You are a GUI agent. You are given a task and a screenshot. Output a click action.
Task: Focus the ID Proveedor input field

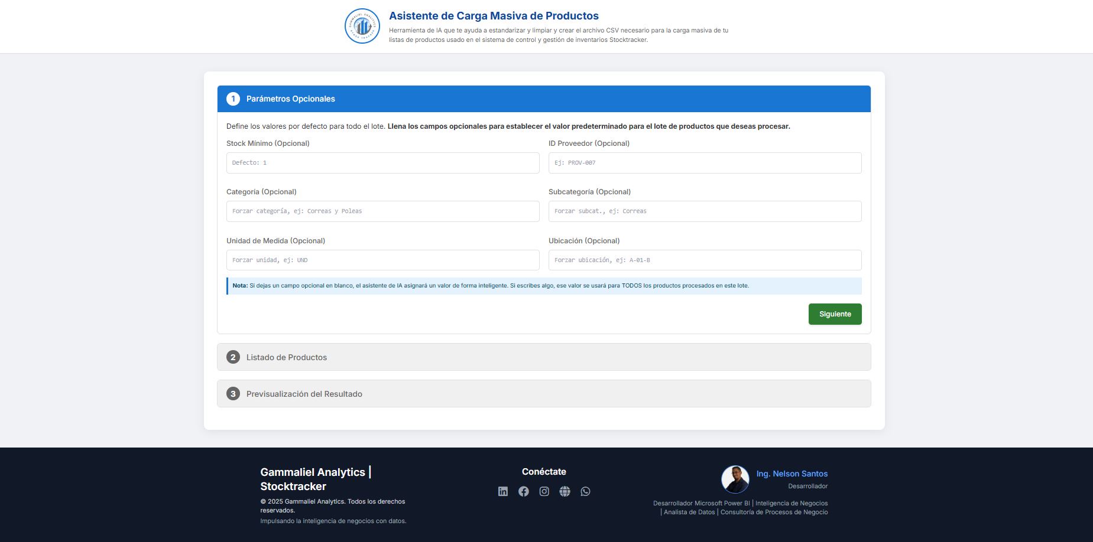(x=705, y=163)
